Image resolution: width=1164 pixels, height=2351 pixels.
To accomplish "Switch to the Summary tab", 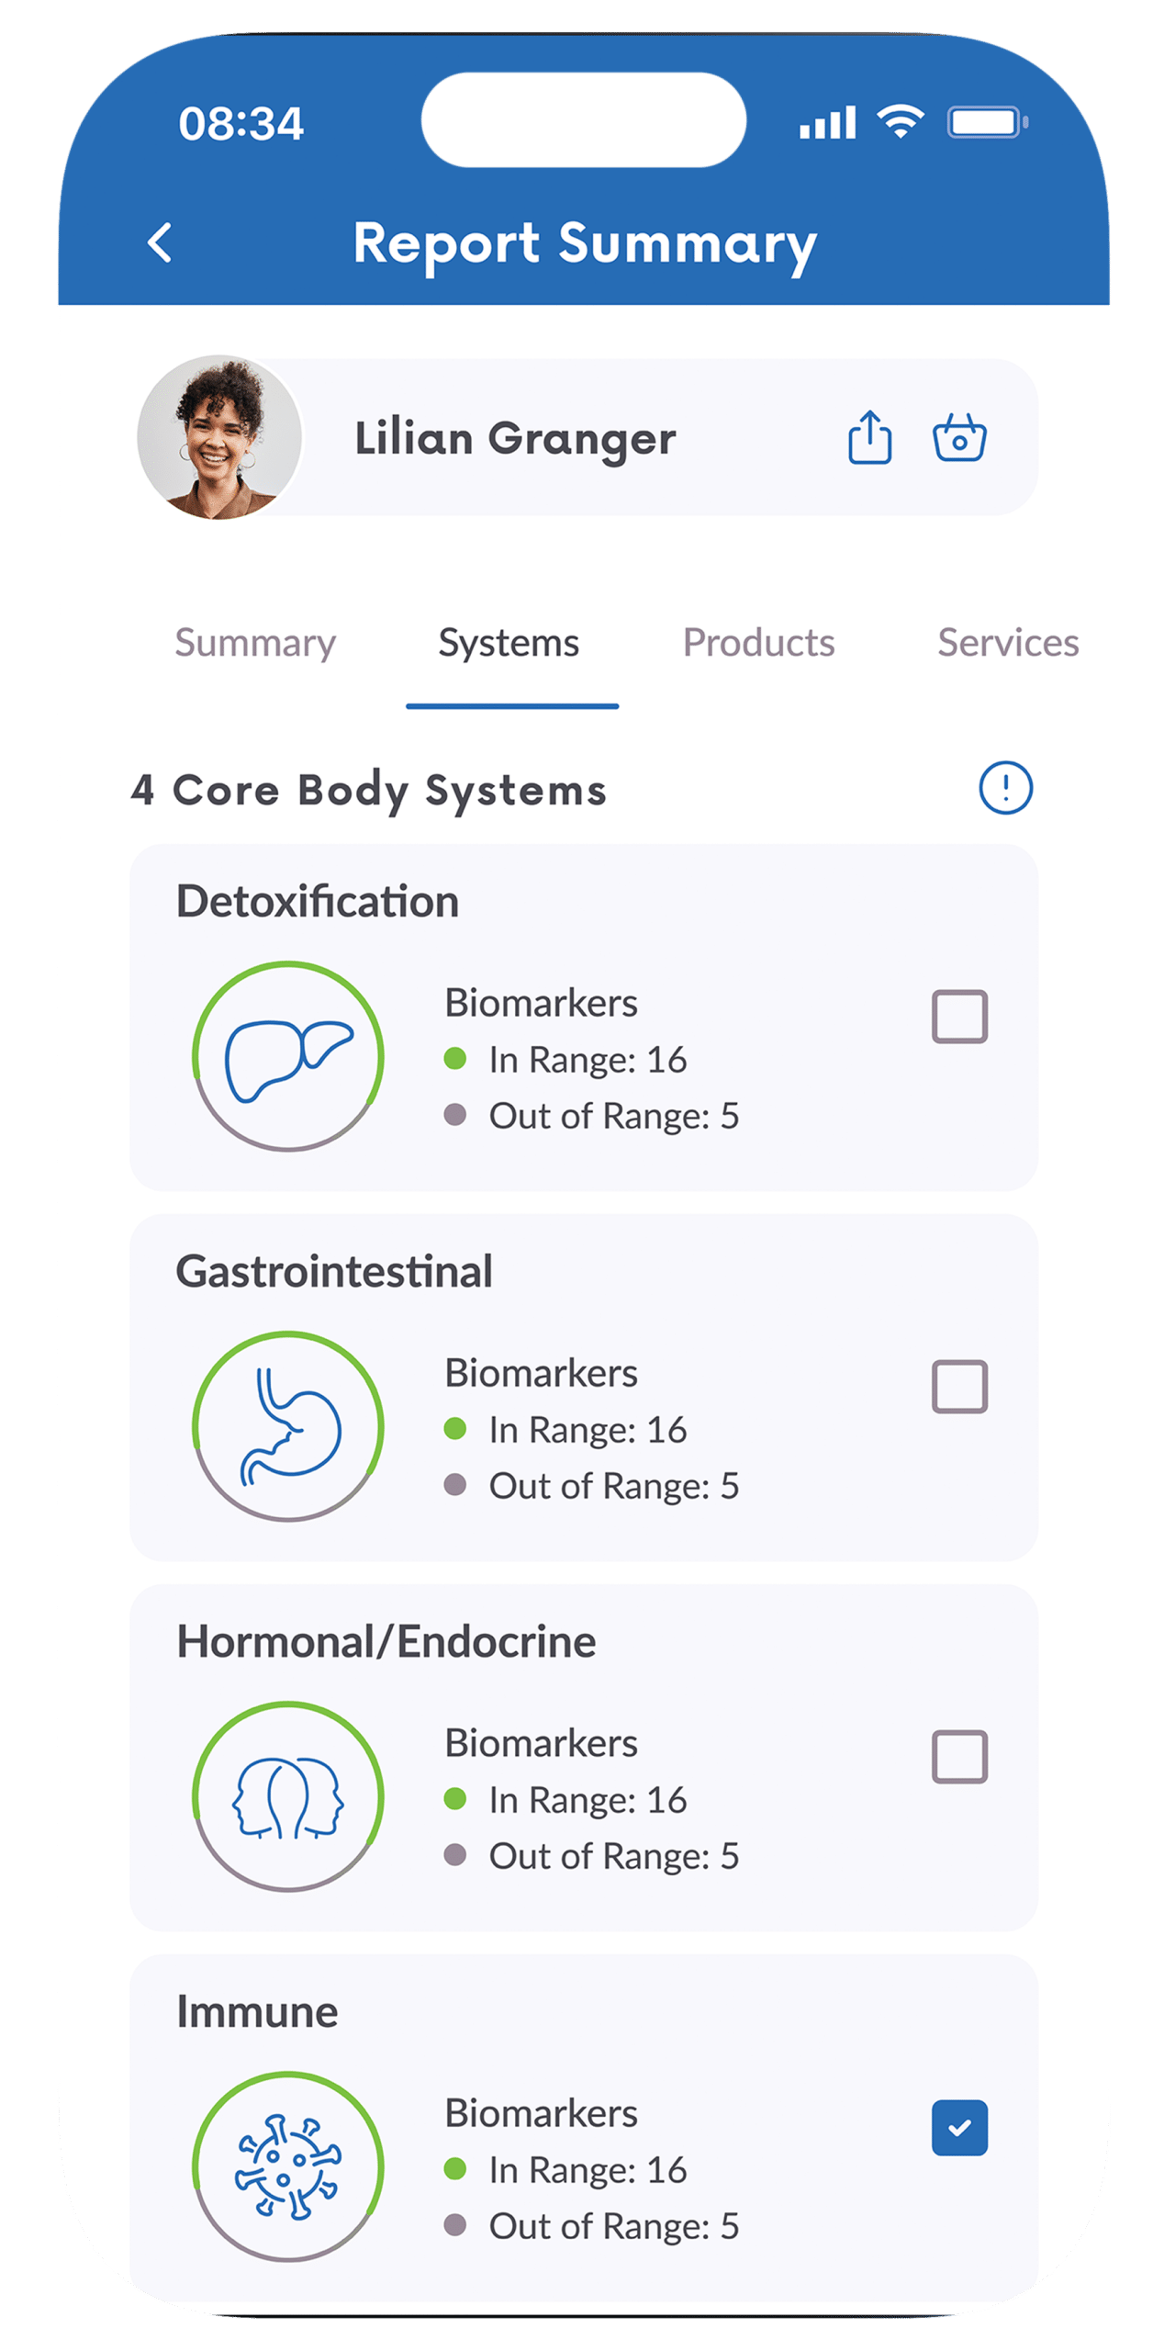I will click(255, 643).
